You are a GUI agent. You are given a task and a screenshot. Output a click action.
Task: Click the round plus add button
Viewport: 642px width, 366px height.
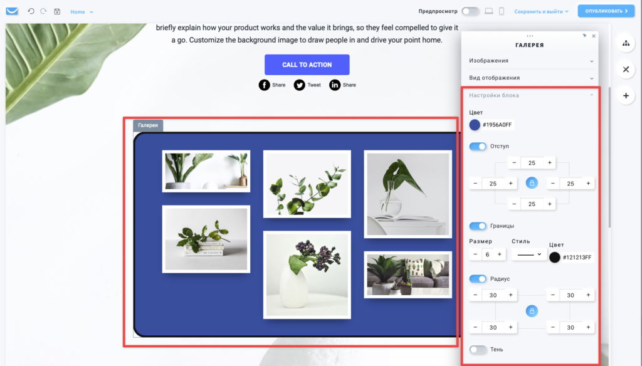click(x=626, y=96)
